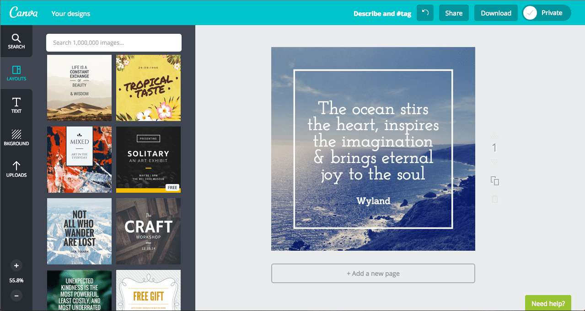Open the Search panel in sidebar
This screenshot has width=585, height=311.
[16, 41]
